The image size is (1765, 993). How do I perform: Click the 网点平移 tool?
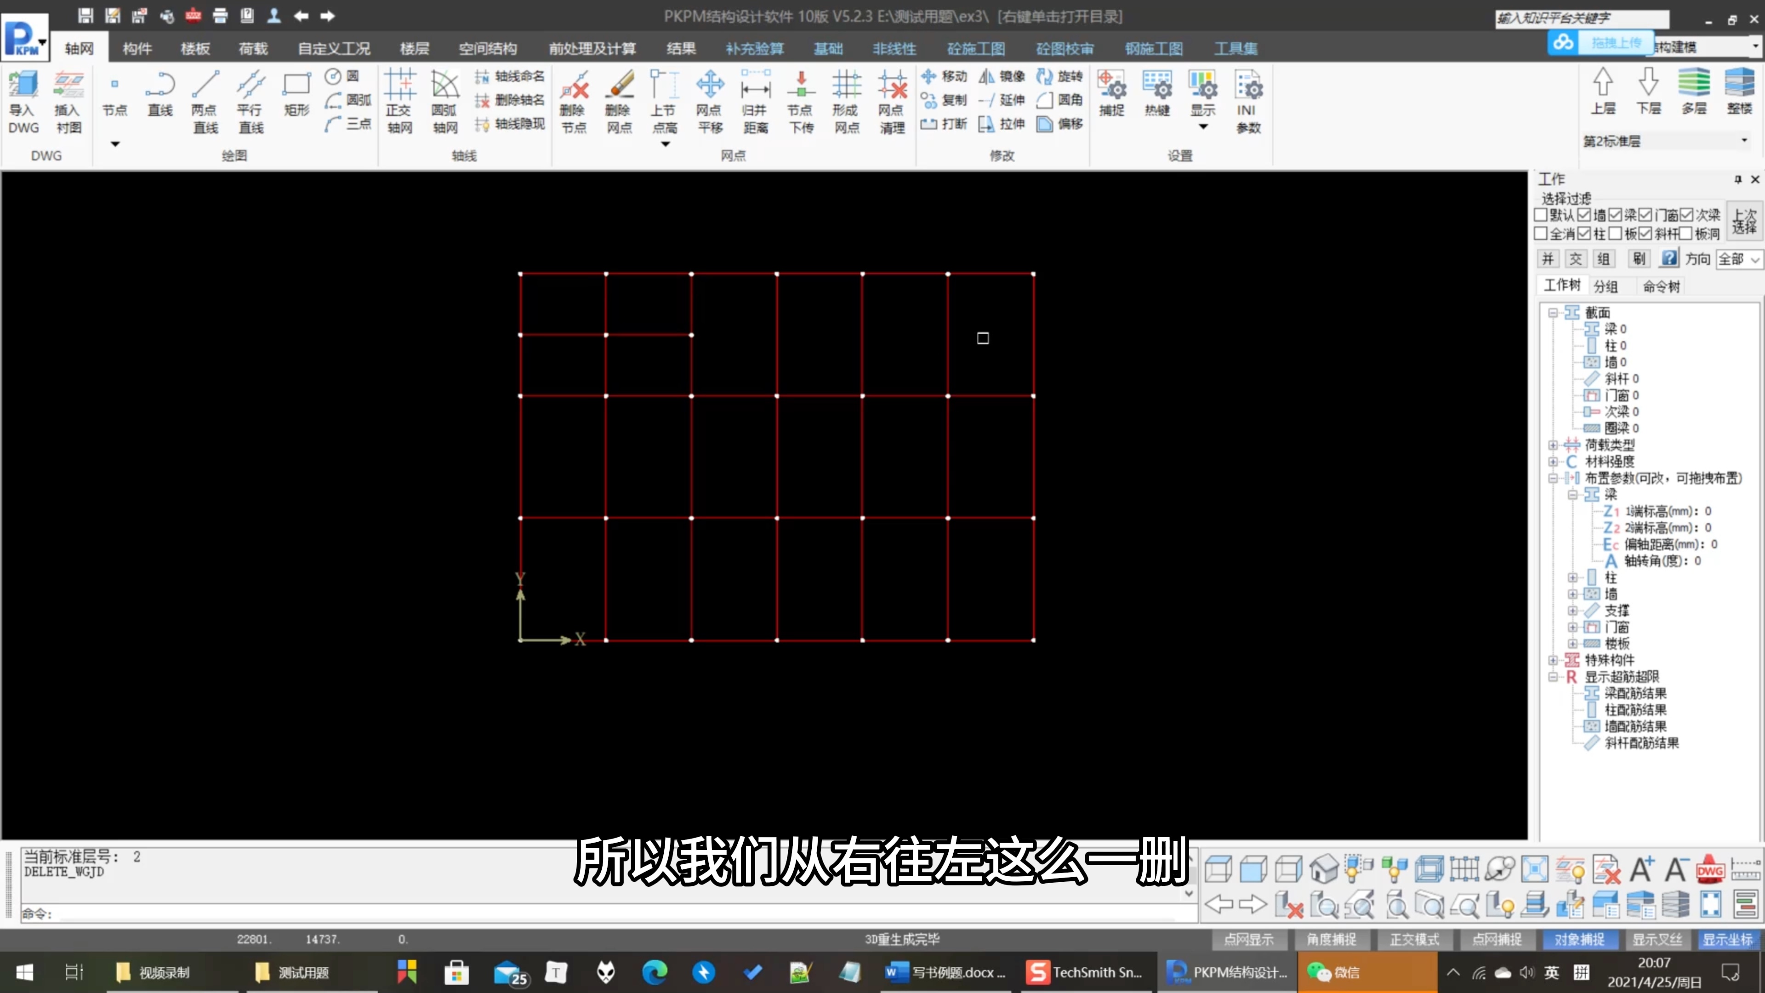[710, 102]
